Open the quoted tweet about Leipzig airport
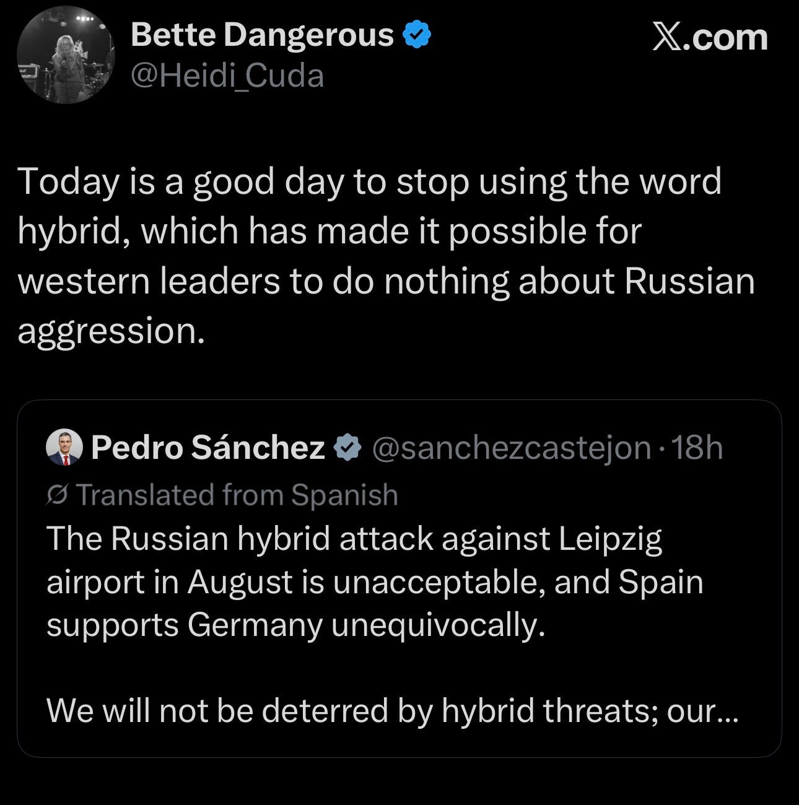The image size is (799, 805). [x=399, y=579]
